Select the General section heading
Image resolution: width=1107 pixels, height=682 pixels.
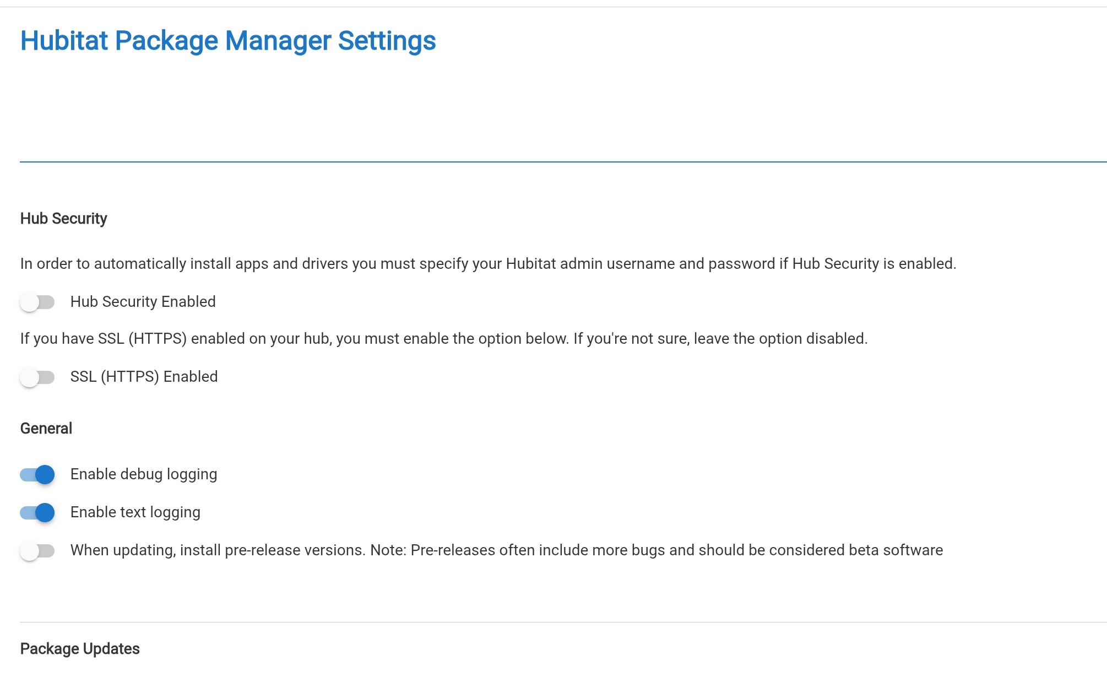coord(46,429)
